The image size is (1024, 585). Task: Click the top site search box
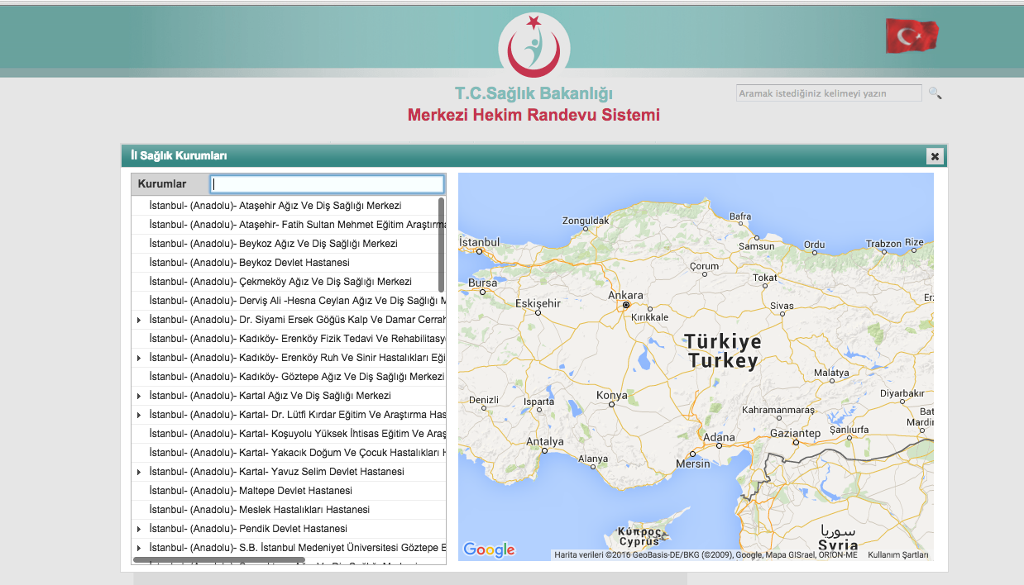828,93
